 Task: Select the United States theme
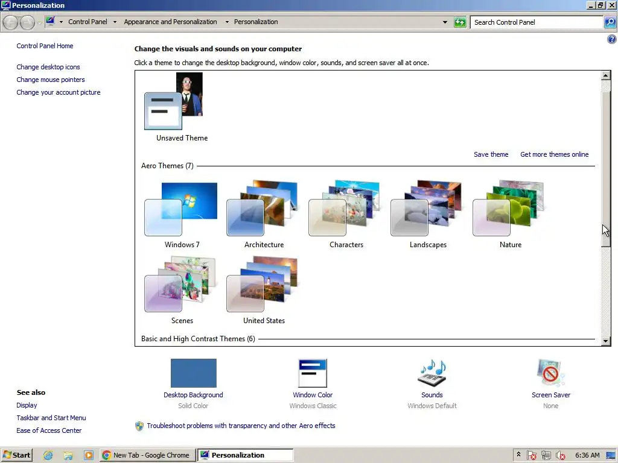pos(262,285)
